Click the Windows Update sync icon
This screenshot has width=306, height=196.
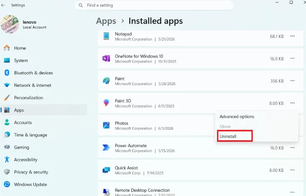[7, 184]
